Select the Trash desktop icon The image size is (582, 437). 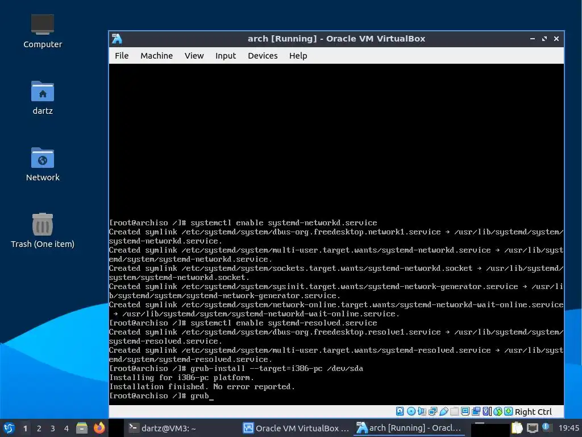tap(42, 231)
